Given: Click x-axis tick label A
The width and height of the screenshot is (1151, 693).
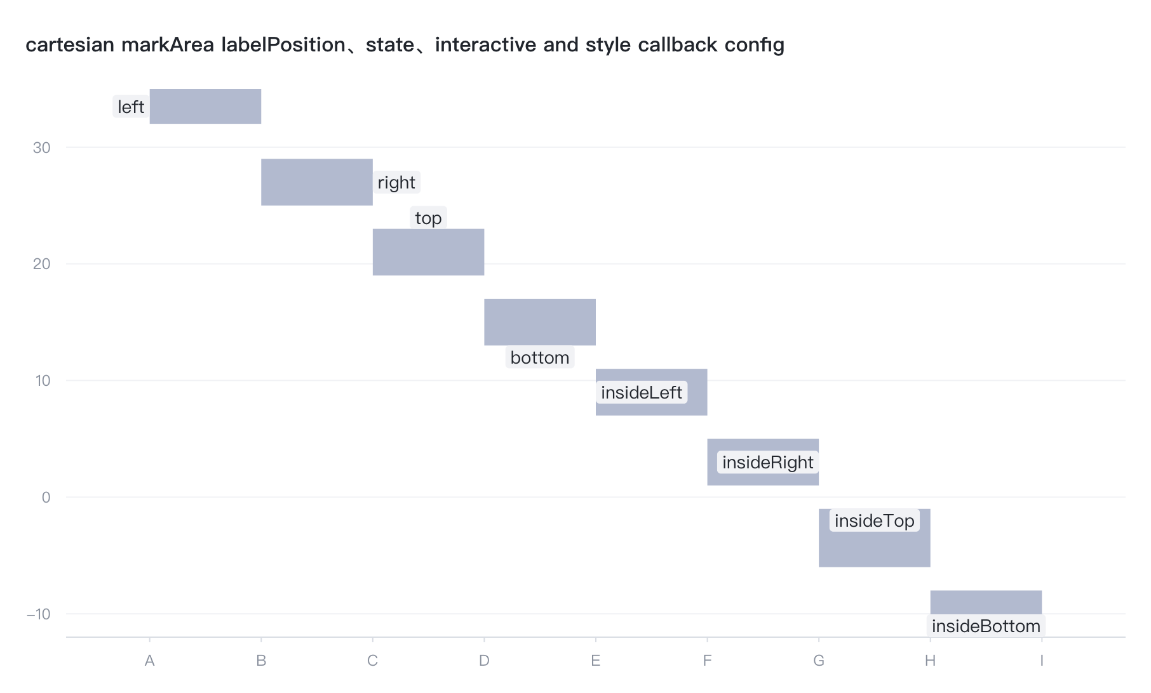Looking at the screenshot, I should [150, 661].
